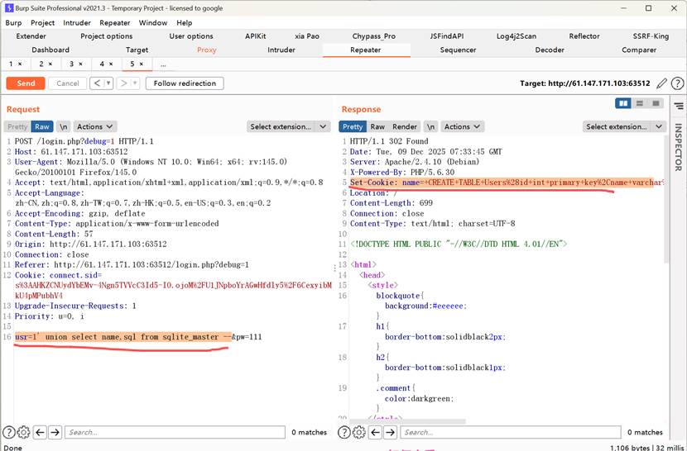Go to next match in response search
The width and height of the screenshot is (687, 451).
(x=390, y=432)
